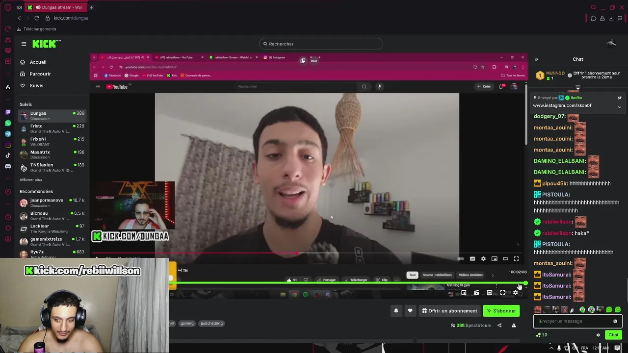Open FrixeN1 channel in followed list
Screen dimensions: 628x353
point(52,142)
